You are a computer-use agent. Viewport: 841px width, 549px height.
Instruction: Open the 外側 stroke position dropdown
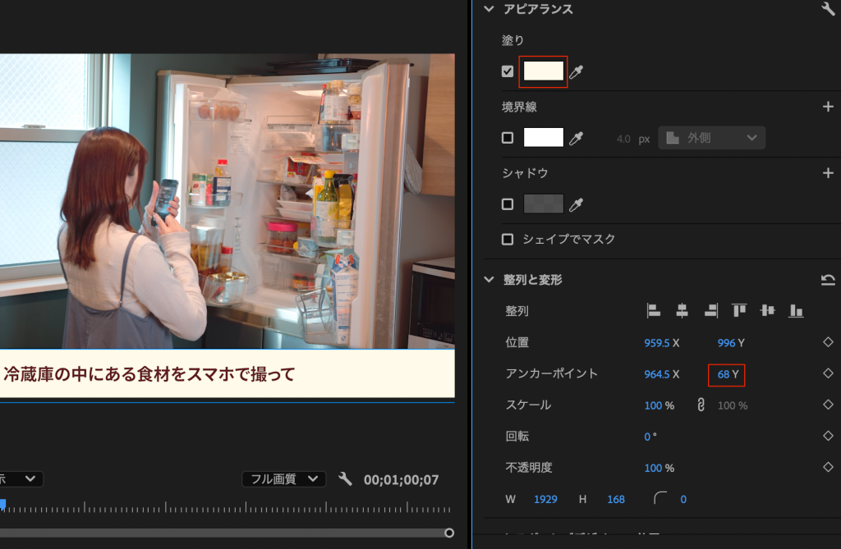(x=711, y=138)
